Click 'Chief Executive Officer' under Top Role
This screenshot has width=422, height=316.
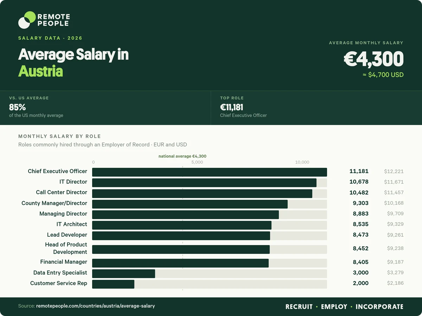(x=243, y=115)
